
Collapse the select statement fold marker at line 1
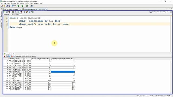(8, 18)
